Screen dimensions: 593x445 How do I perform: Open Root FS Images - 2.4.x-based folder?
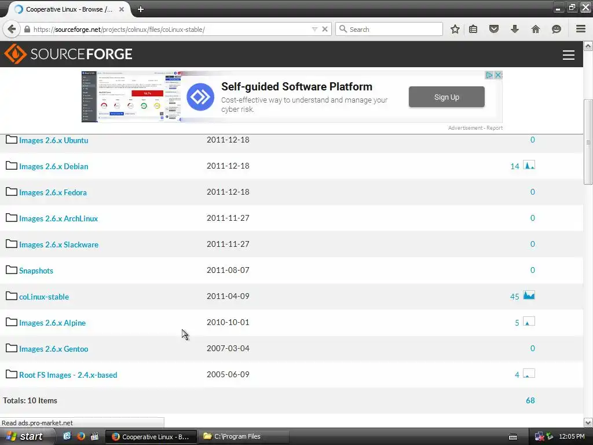point(68,375)
